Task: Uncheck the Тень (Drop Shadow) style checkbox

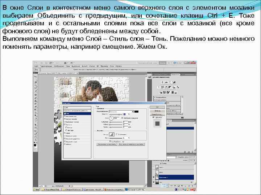Action: coord(65,114)
